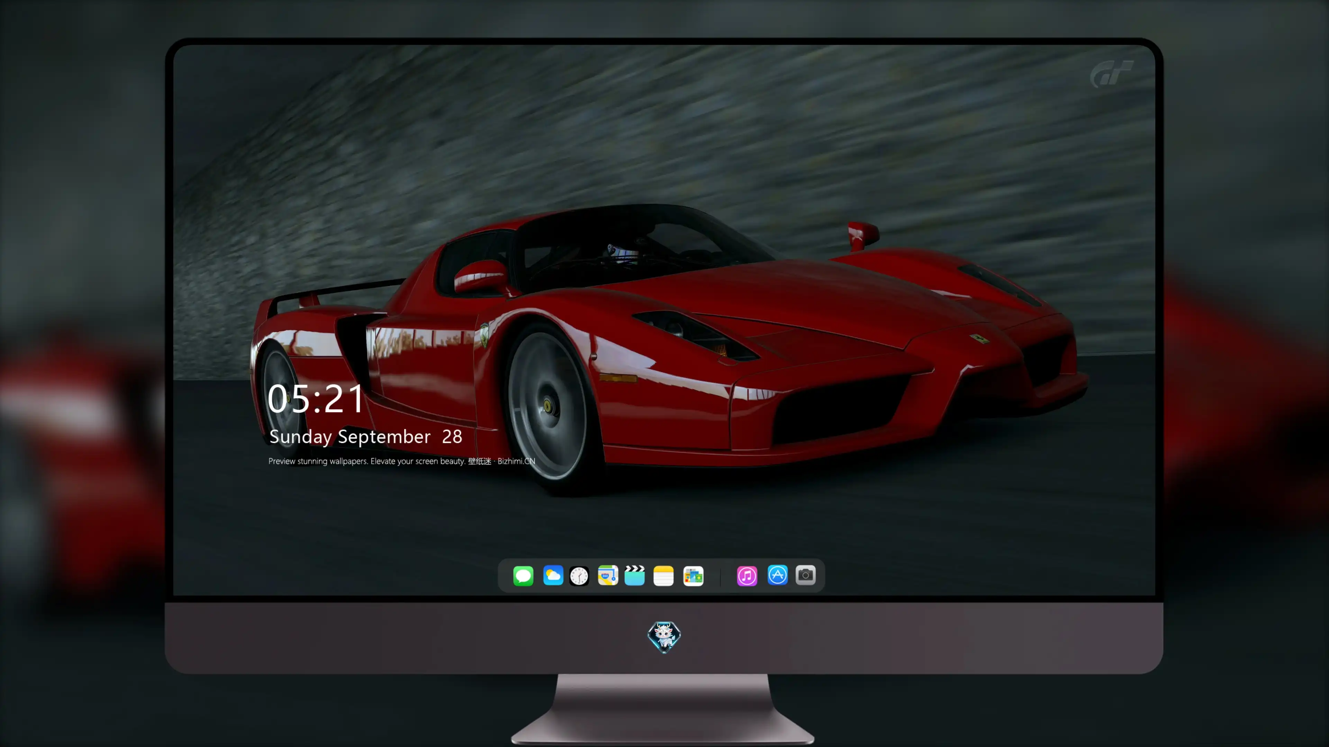Click the cat mascot logo on monitor chin
The width and height of the screenshot is (1329, 747).
tap(664, 637)
